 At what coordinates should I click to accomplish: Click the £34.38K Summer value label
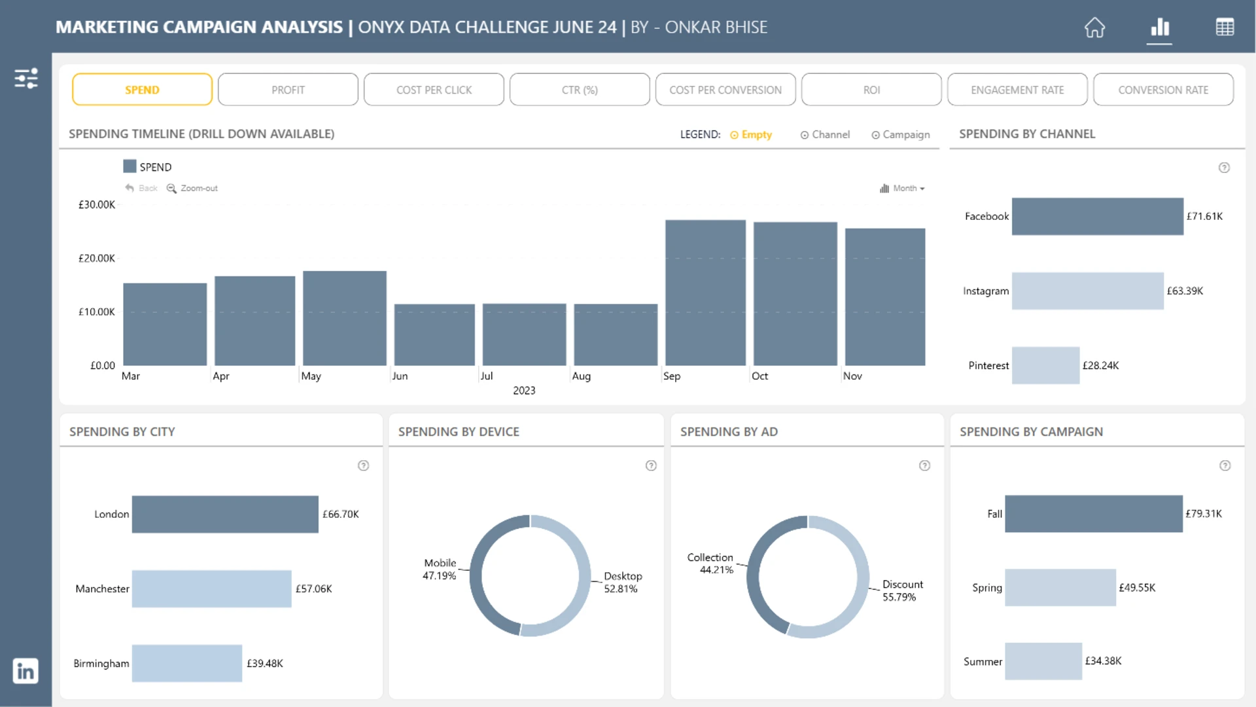(1103, 661)
